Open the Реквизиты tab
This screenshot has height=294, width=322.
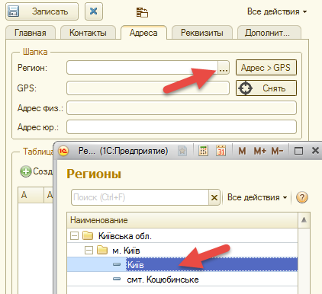pyautogui.click(x=202, y=33)
